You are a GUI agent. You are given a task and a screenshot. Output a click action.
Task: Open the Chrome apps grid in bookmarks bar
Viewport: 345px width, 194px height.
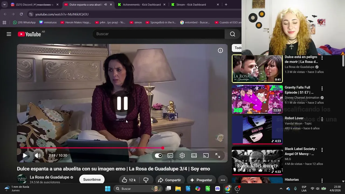(x=4, y=22)
